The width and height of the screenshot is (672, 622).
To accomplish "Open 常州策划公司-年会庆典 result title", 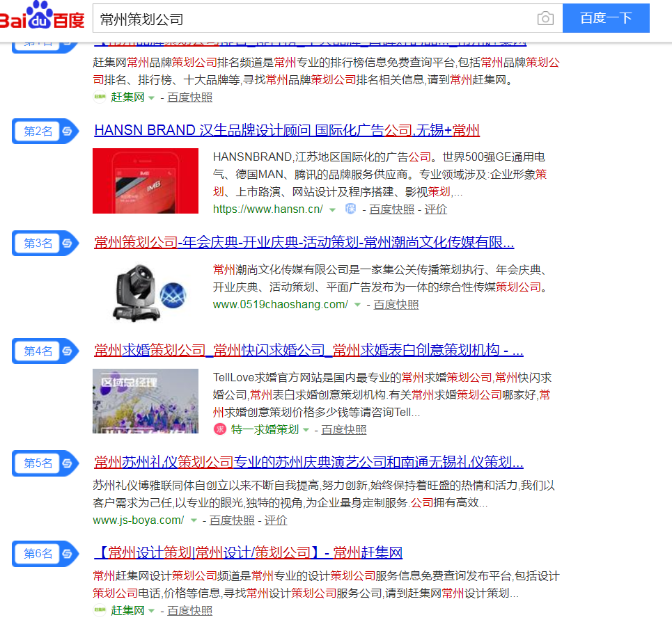I will coord(304,242).
